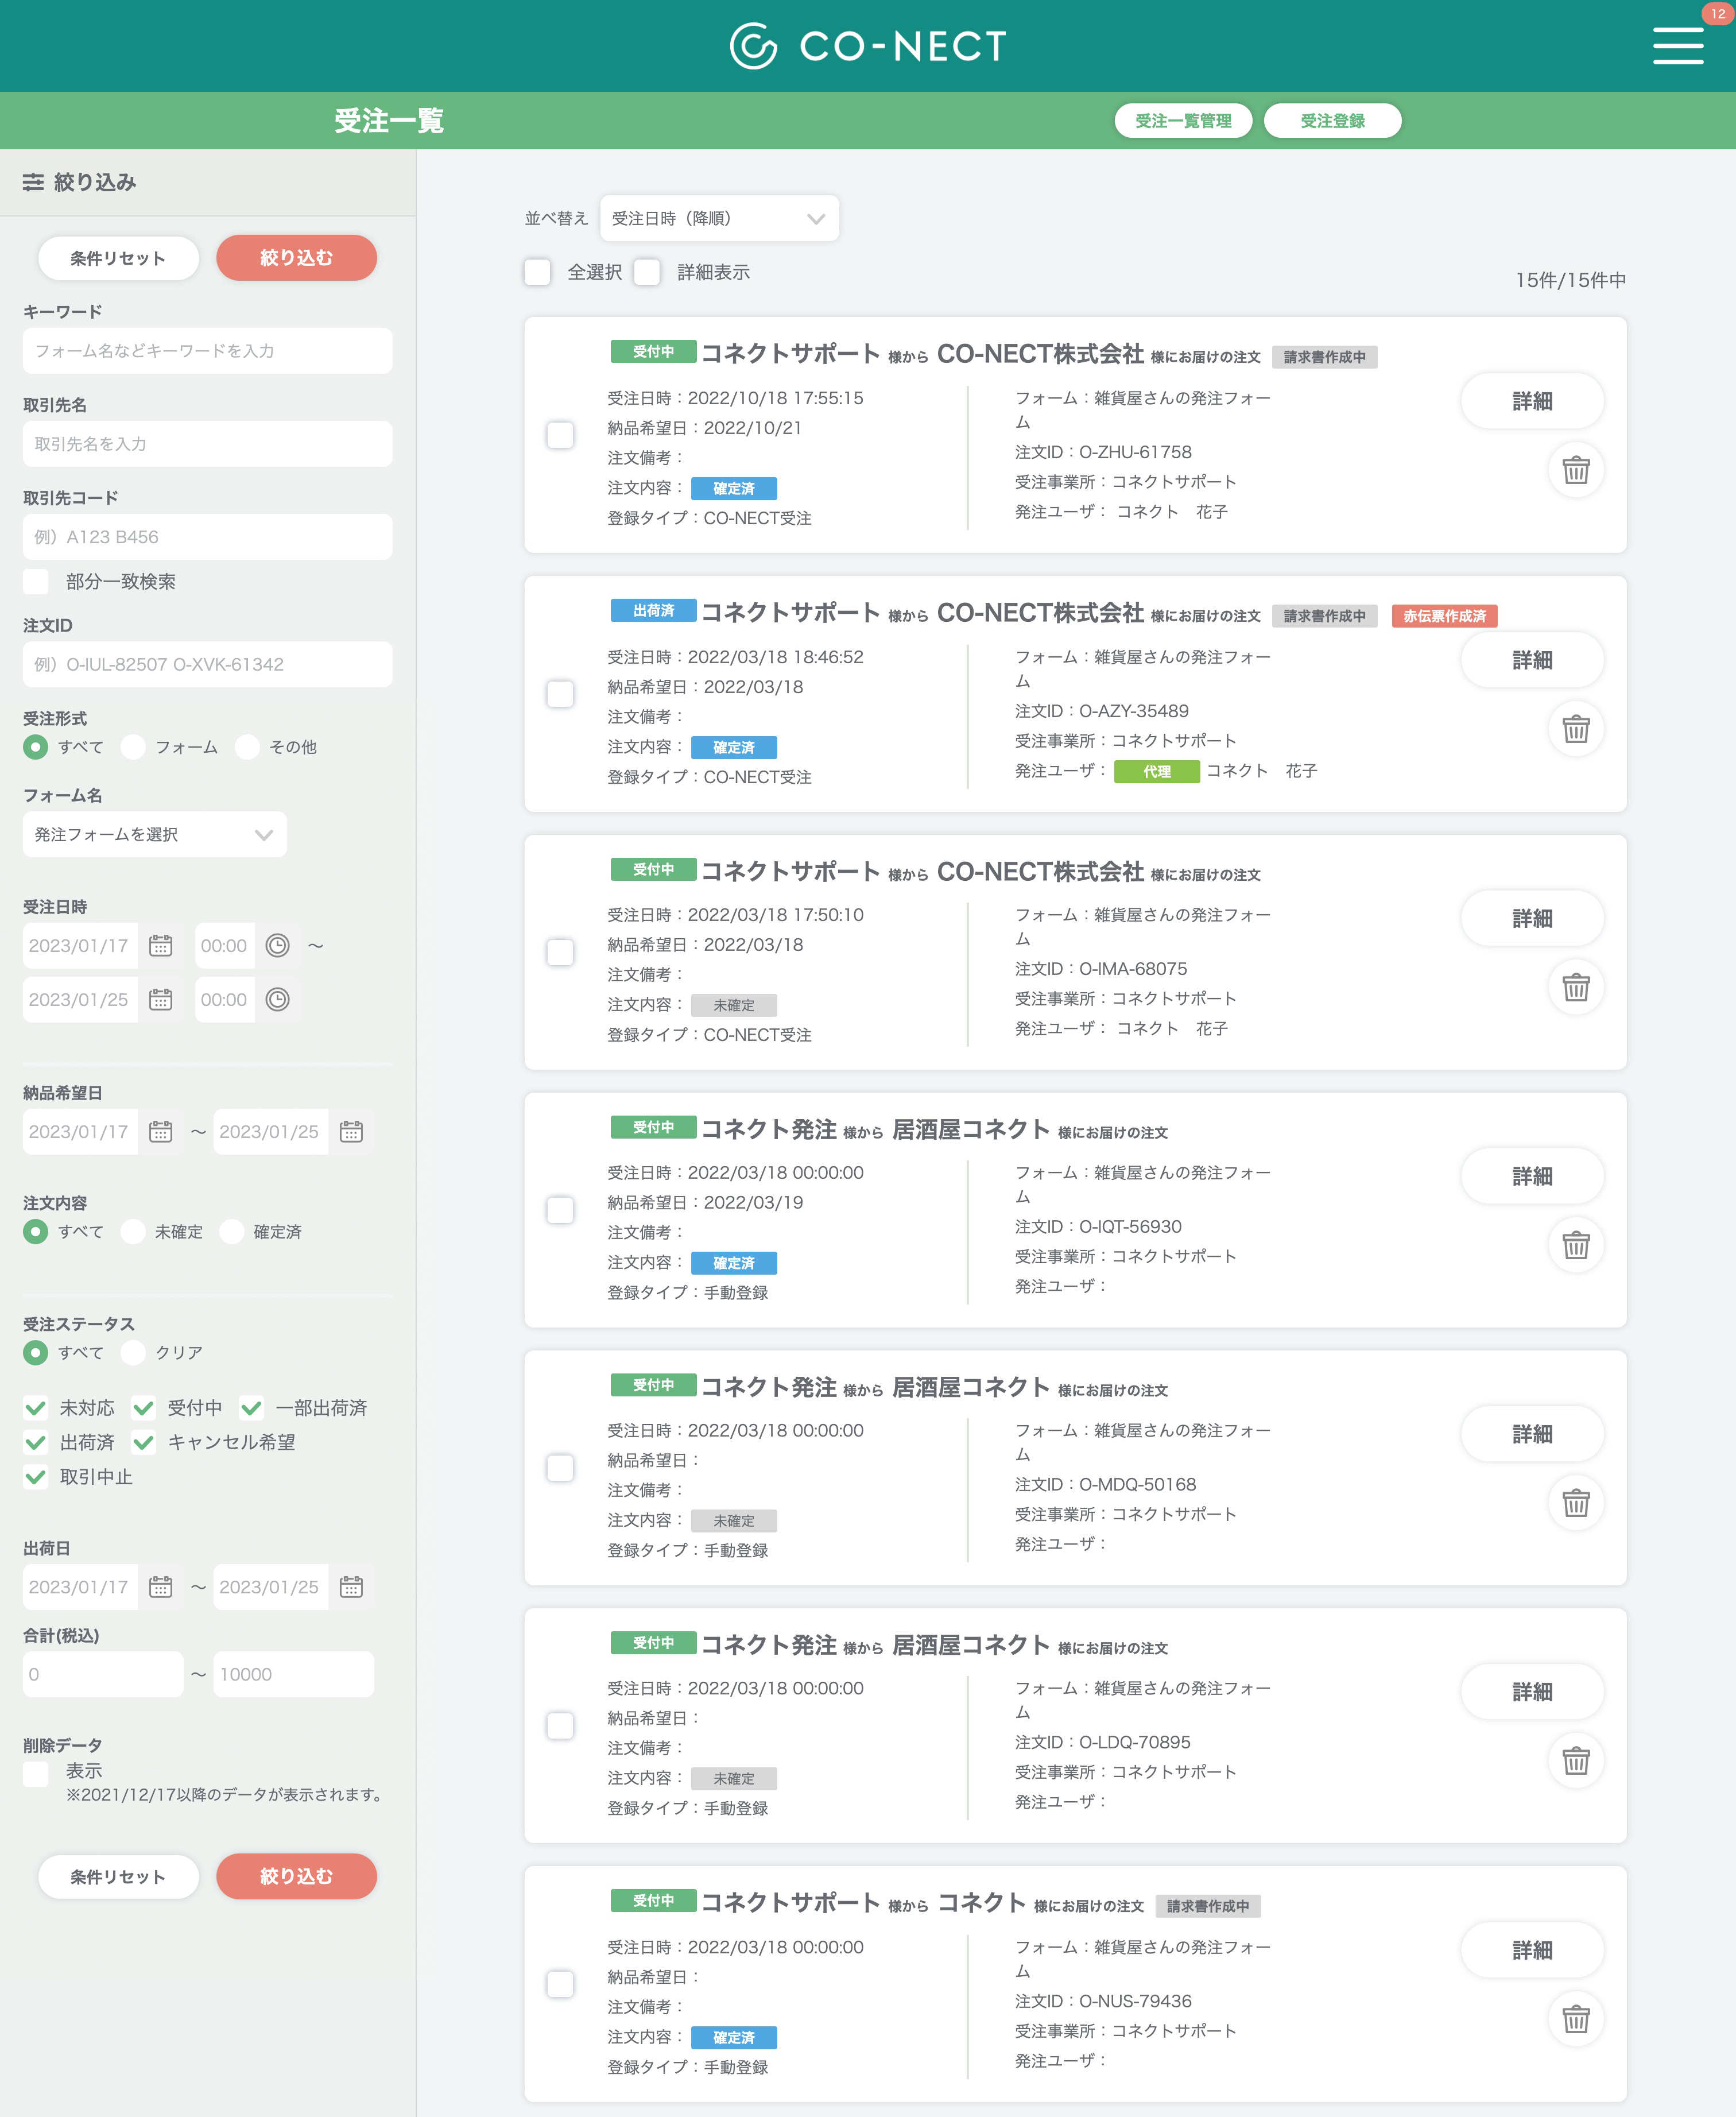1736x2117 pixels.
Task: Open 詳細 for order O-AZY-35489
Action: (x=1532, y=660)
